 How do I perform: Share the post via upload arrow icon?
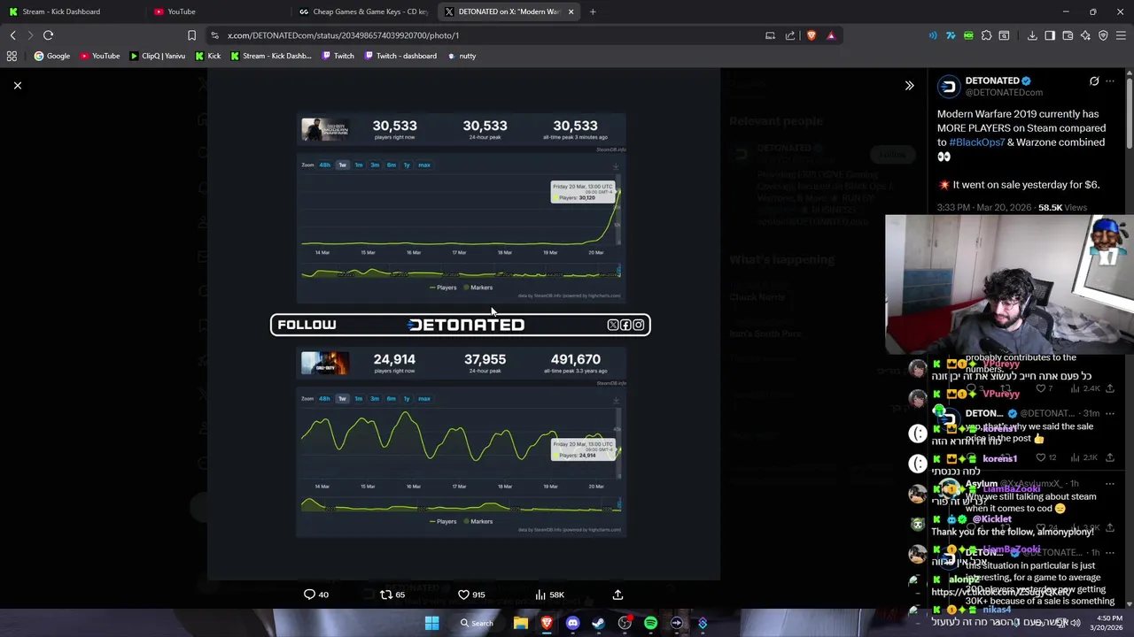[x=617, y=595]
